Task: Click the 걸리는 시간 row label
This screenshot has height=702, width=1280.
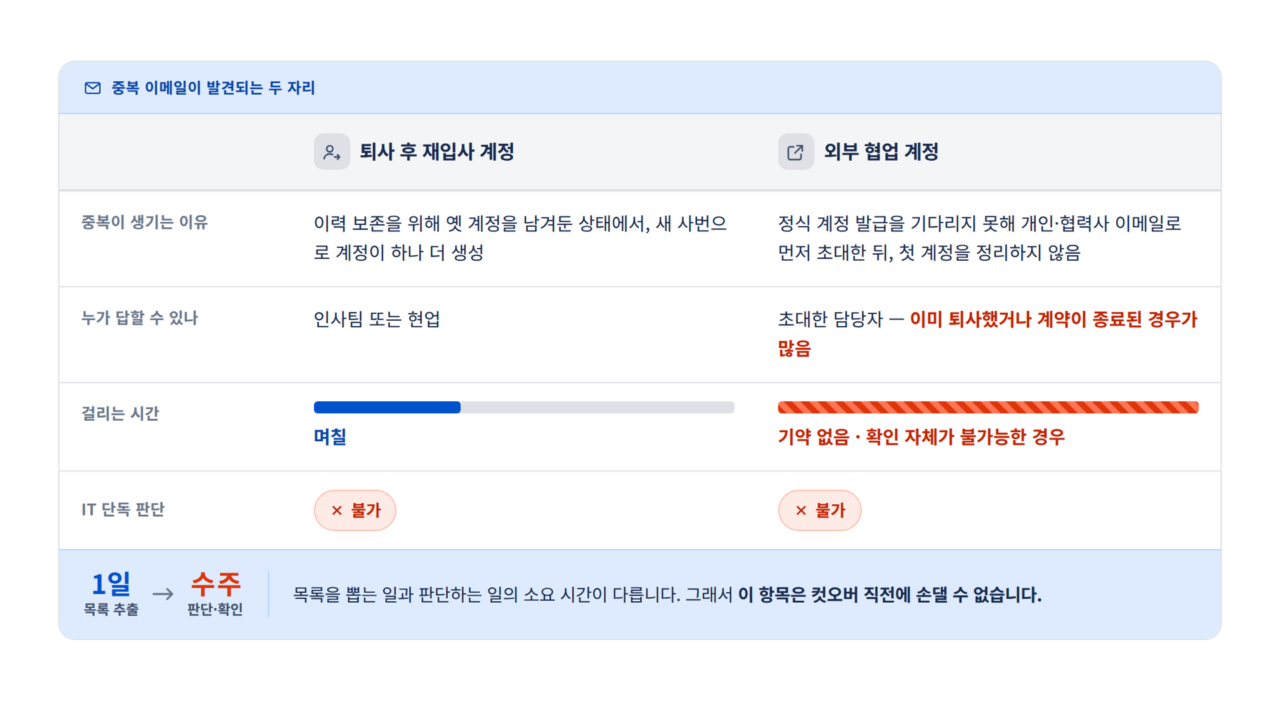Action: pyautogui.click(x=120, y=413)
